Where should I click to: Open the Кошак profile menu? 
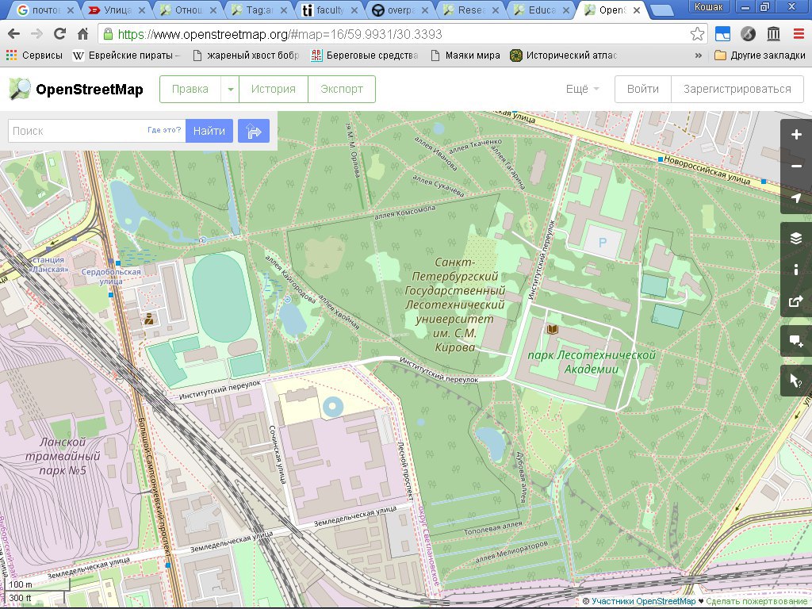(708, 6)
